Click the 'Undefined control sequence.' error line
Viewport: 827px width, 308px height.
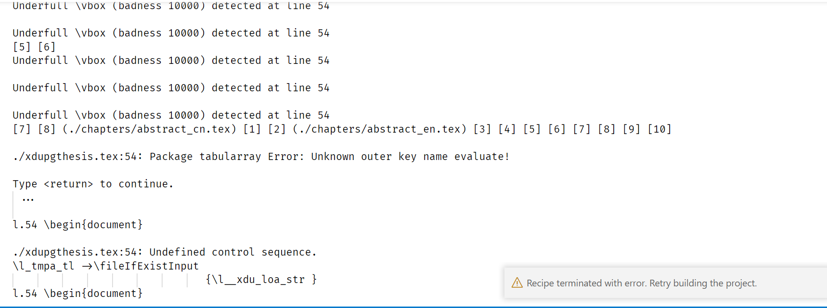(165, 252)
